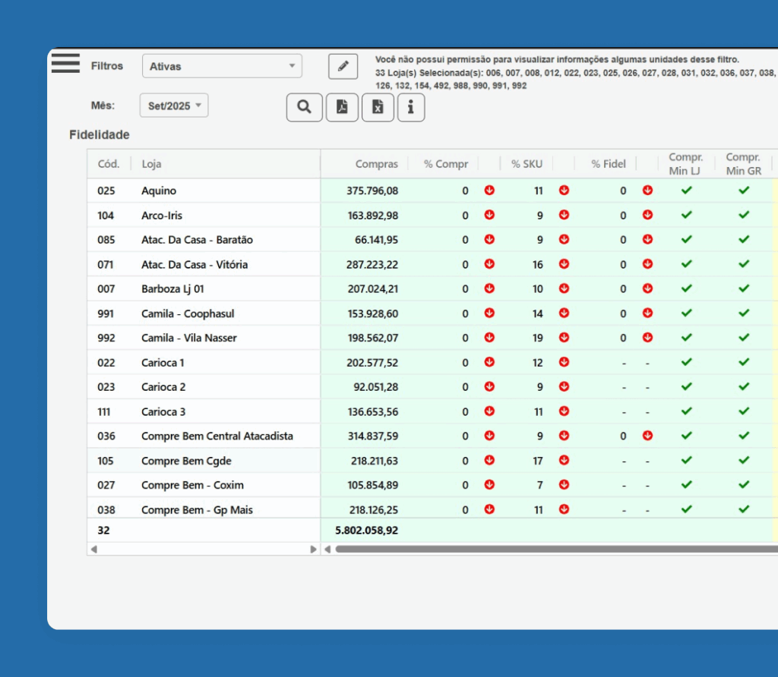Open the information icon button
The image size is (778, 677).
410,108
